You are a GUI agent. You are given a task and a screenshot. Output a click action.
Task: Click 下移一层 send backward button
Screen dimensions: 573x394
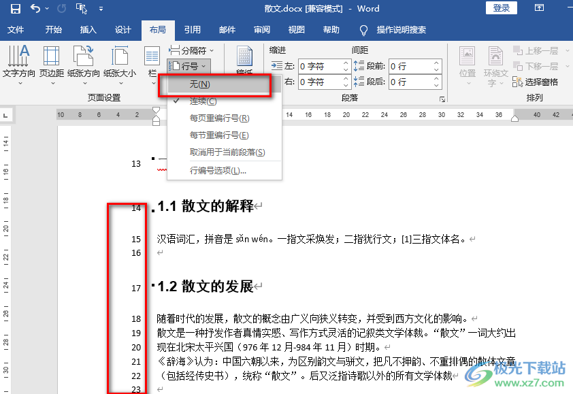coord(536,66)
